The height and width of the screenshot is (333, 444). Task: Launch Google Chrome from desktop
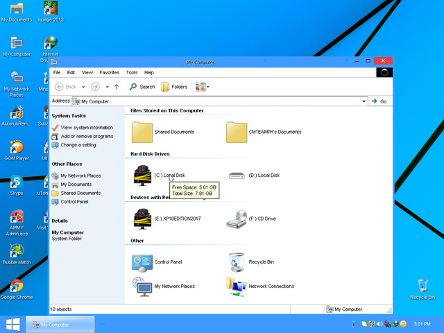[17, 289]
